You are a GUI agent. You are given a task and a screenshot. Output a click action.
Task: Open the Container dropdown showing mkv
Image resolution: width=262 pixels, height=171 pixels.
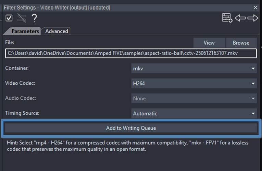point(194,69)
